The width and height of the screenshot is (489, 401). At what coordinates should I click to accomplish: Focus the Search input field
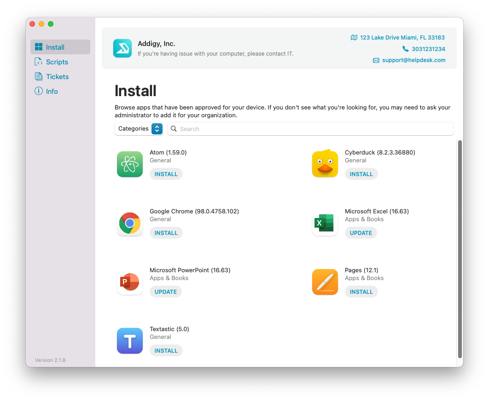pos(310,129)
